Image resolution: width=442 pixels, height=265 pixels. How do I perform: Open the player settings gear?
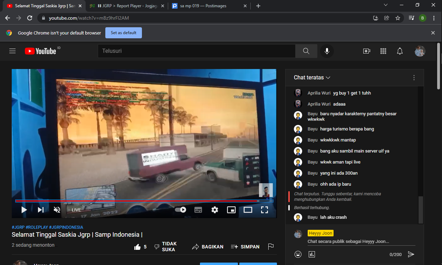pos(215,210)
